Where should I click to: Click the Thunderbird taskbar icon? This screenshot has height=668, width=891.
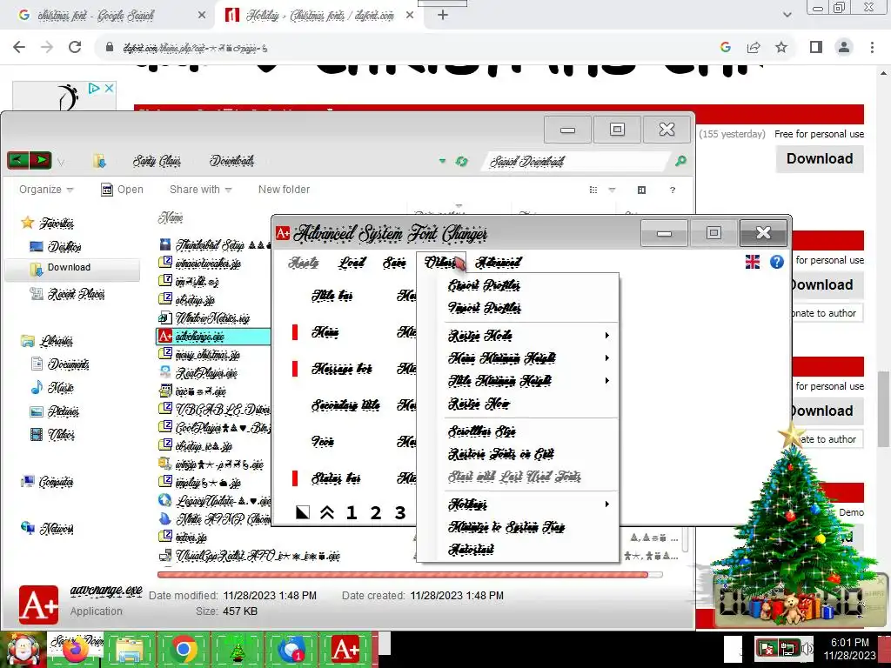click(291, 649)
